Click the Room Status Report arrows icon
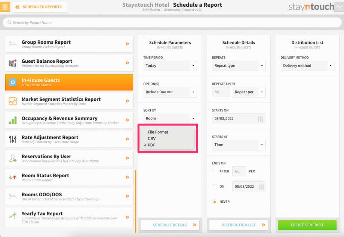 coord(13,177)
